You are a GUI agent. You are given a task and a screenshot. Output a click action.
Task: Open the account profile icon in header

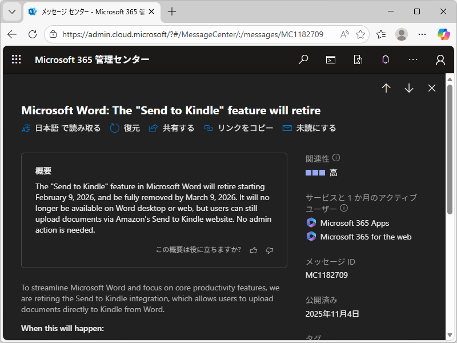pos(440,60)
